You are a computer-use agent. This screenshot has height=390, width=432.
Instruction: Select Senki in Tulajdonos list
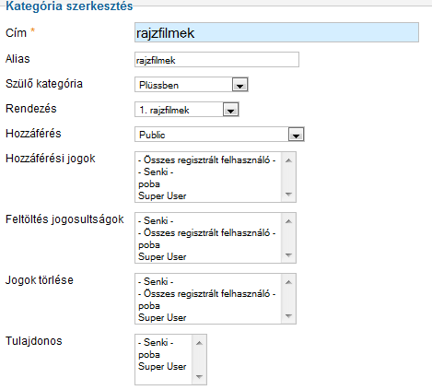tap(156, 342)
